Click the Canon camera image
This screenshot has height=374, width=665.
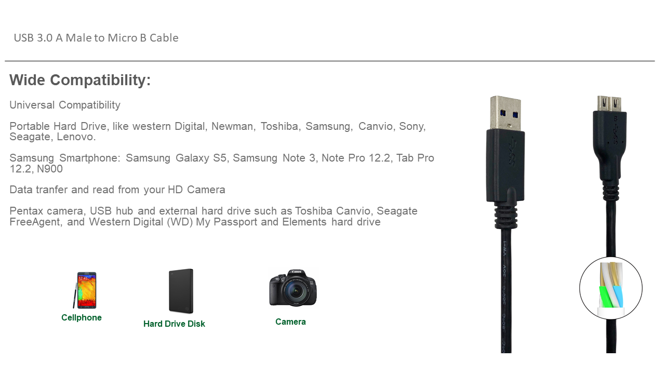point(293,288)
